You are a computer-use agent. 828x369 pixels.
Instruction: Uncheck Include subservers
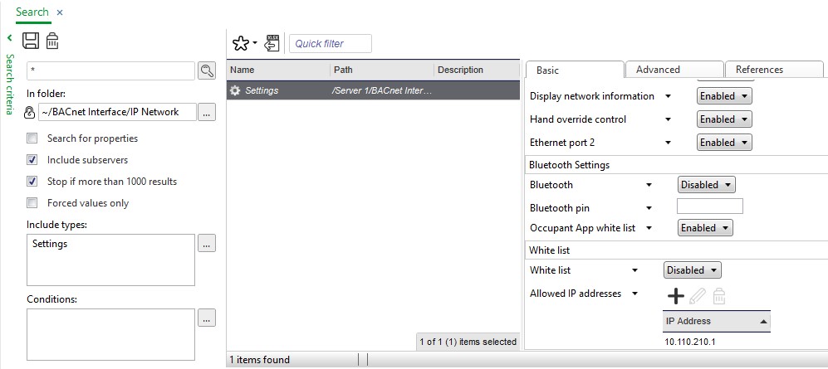[32, 160]
